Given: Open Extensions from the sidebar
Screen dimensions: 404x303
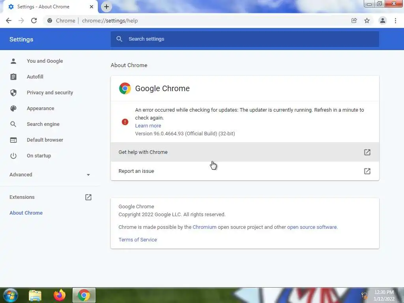Looking at the screenshot, I should pos(22,197).
